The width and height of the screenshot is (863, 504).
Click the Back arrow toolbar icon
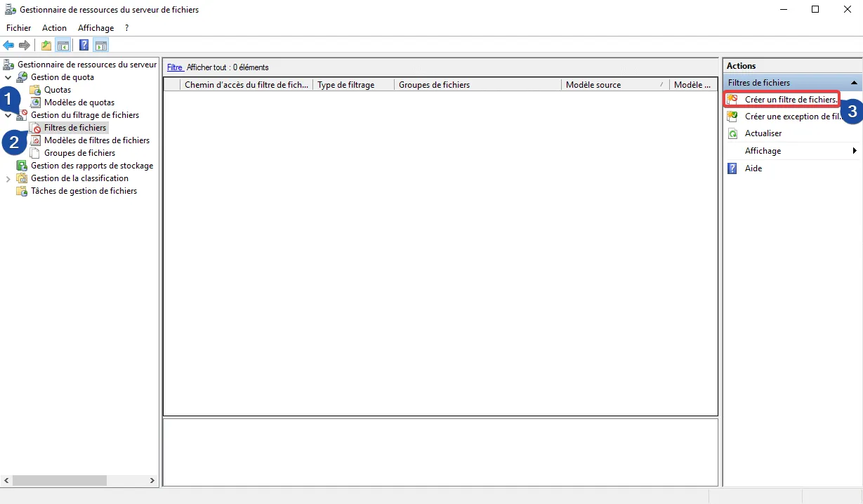8,46
